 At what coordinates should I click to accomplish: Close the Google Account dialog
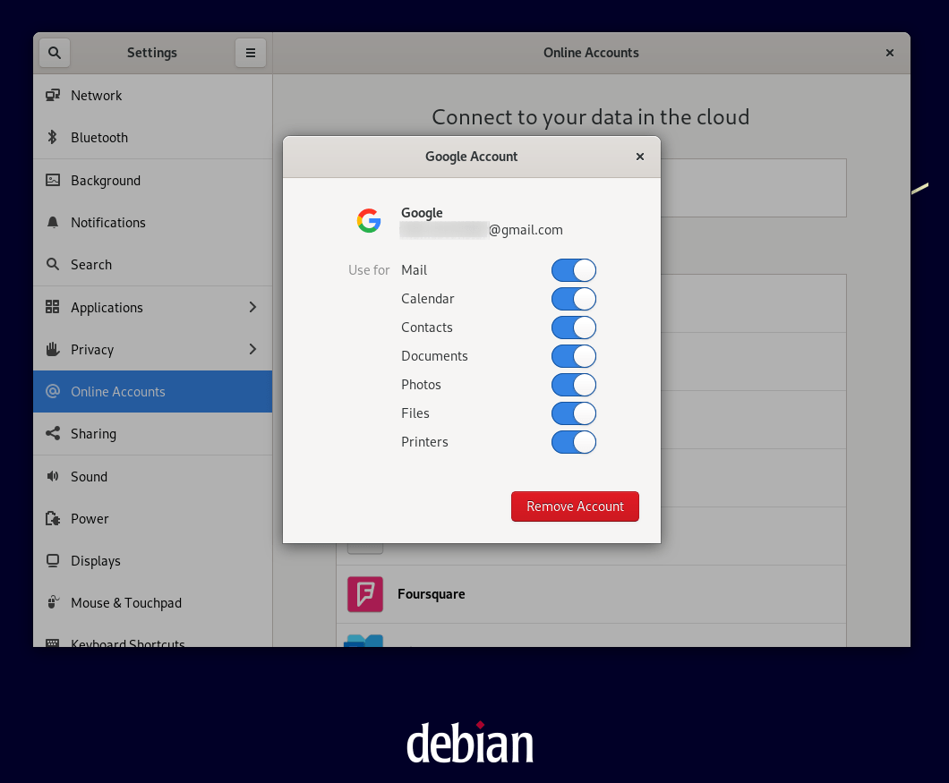pos(640,157)
